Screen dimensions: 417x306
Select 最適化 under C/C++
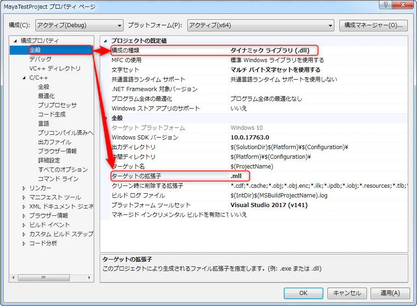[46, 96]
